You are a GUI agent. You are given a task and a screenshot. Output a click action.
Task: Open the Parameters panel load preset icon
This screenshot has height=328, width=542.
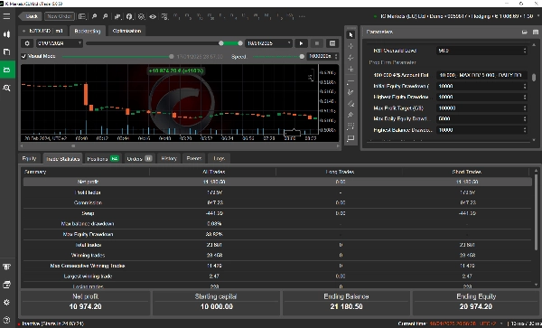tap(524, 32)
